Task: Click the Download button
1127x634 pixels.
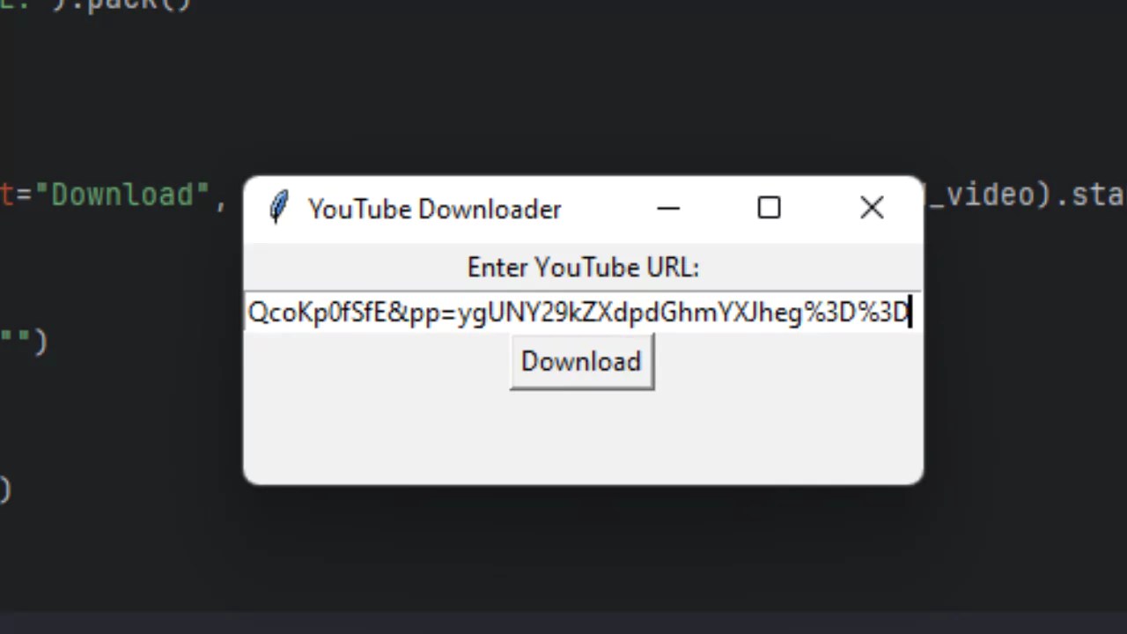Action: pyautogui.click(x=581, y=362)
